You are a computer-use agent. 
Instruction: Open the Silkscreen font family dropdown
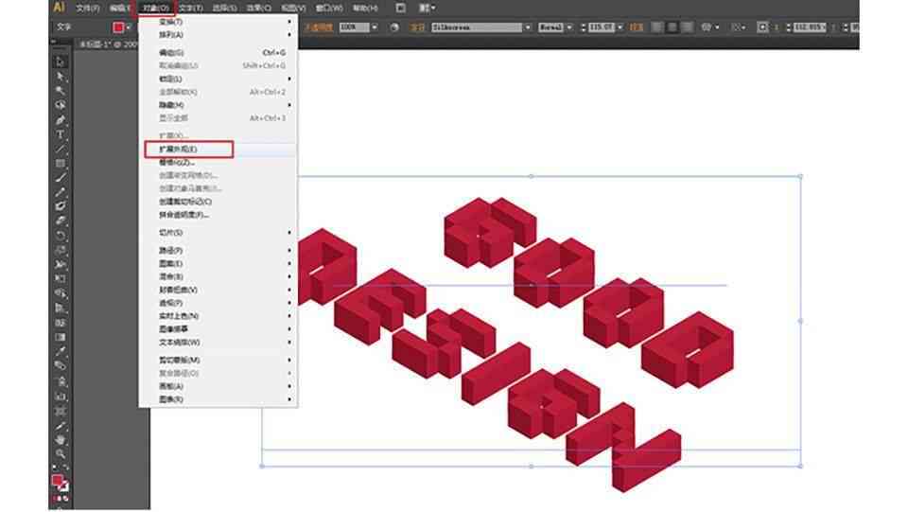click(x=528, y=27)
